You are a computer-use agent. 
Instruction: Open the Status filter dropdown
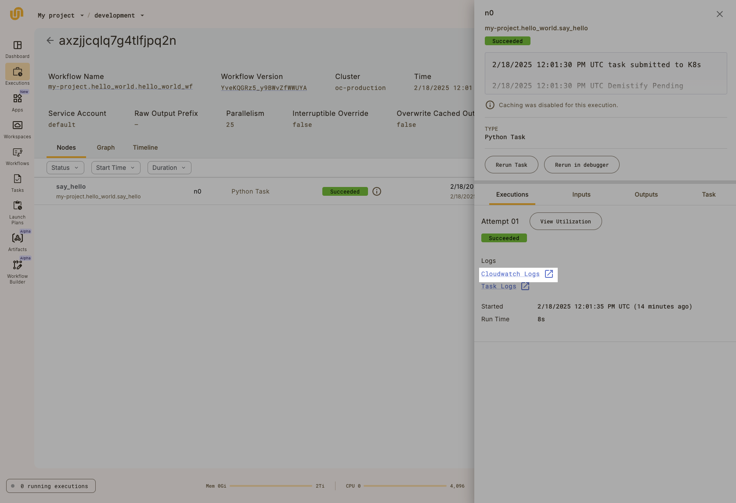click(x=65, y=167)
